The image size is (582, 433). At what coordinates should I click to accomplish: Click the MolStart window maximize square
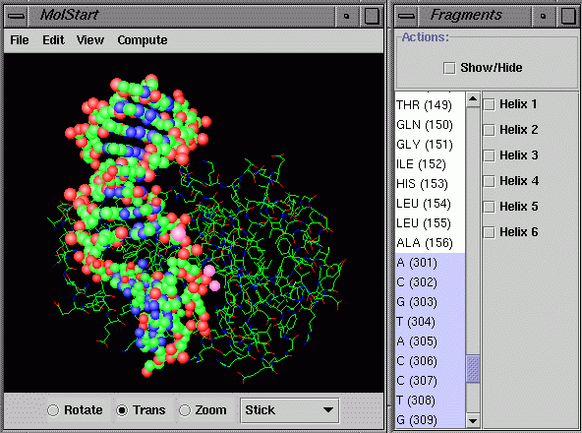[372, 16]
